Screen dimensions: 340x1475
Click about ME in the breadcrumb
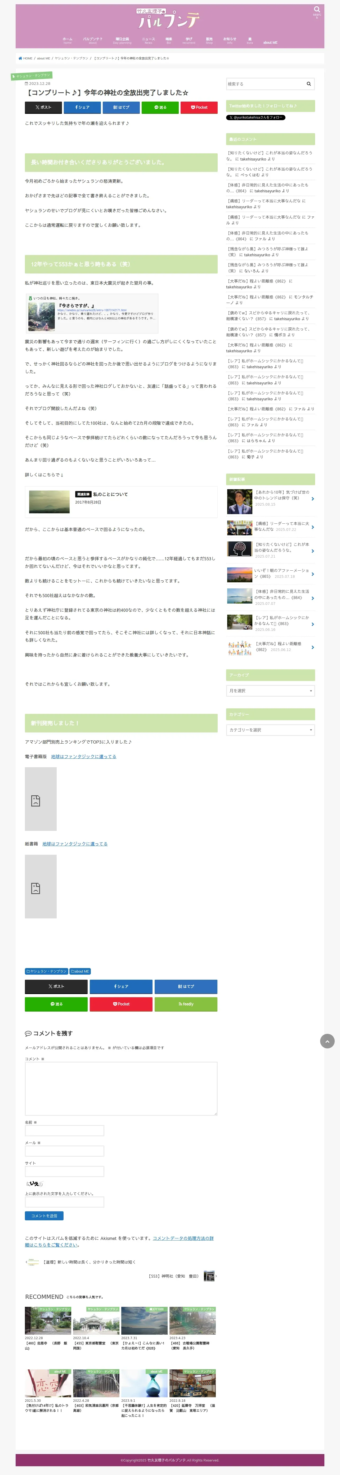click(x=43, y=58)
